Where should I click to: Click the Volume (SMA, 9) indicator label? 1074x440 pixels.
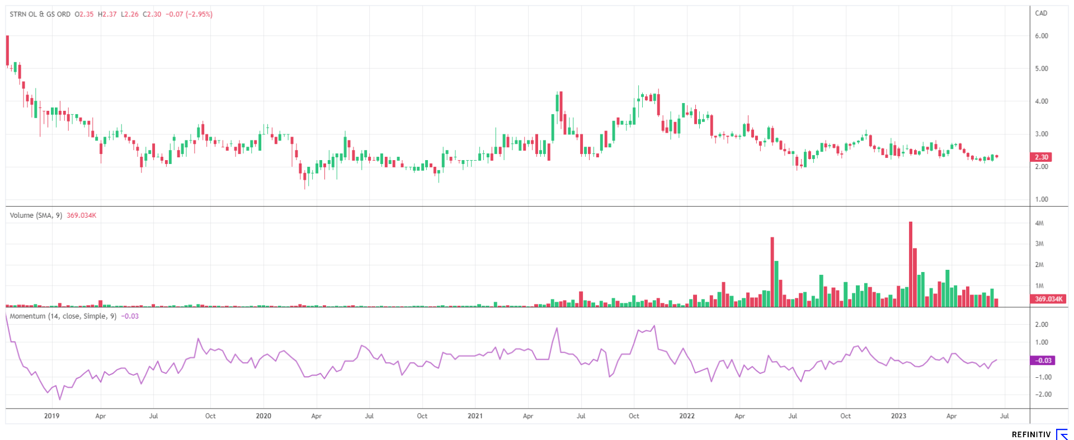coord(36,215)
